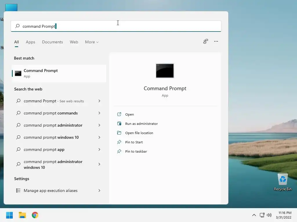Click pin icon beside Pin to taskbar

click(119, 151)
